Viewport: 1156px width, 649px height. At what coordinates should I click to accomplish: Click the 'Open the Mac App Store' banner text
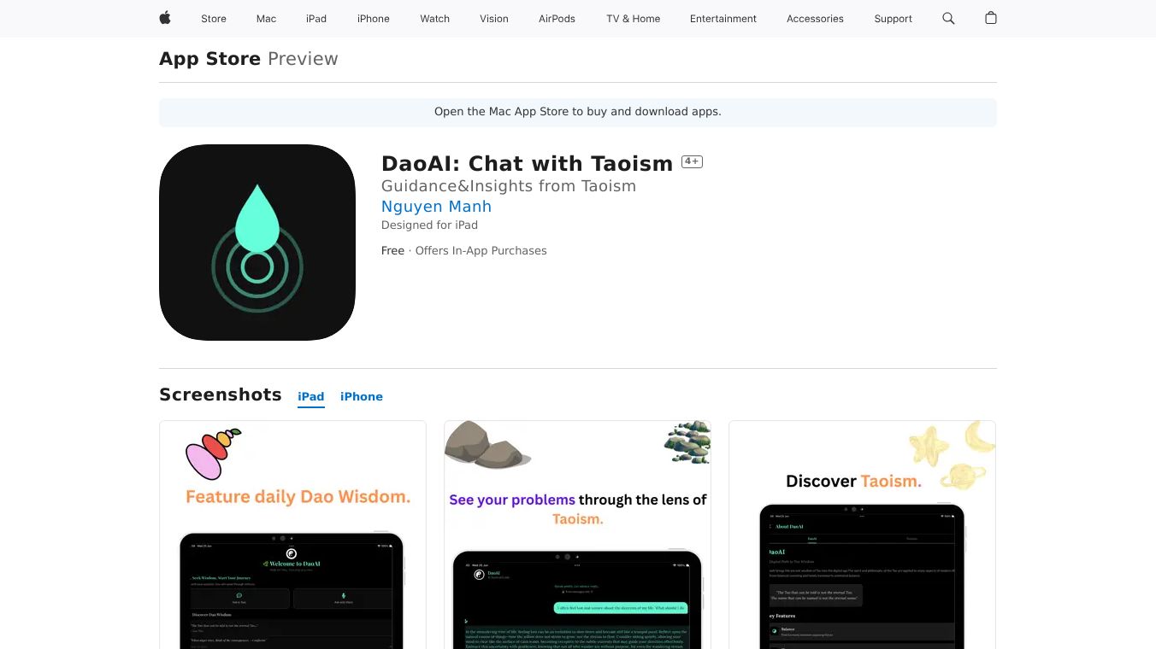pos(578,112)
